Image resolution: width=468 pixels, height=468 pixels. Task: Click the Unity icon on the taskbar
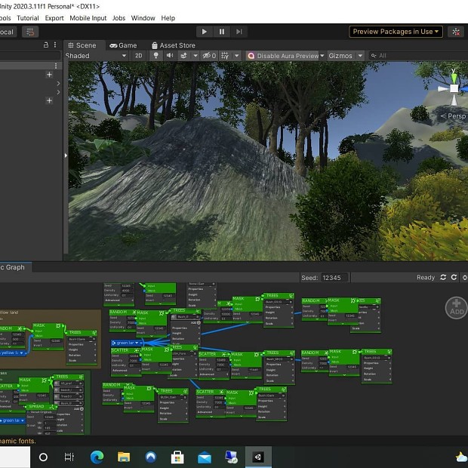point(258,457)
